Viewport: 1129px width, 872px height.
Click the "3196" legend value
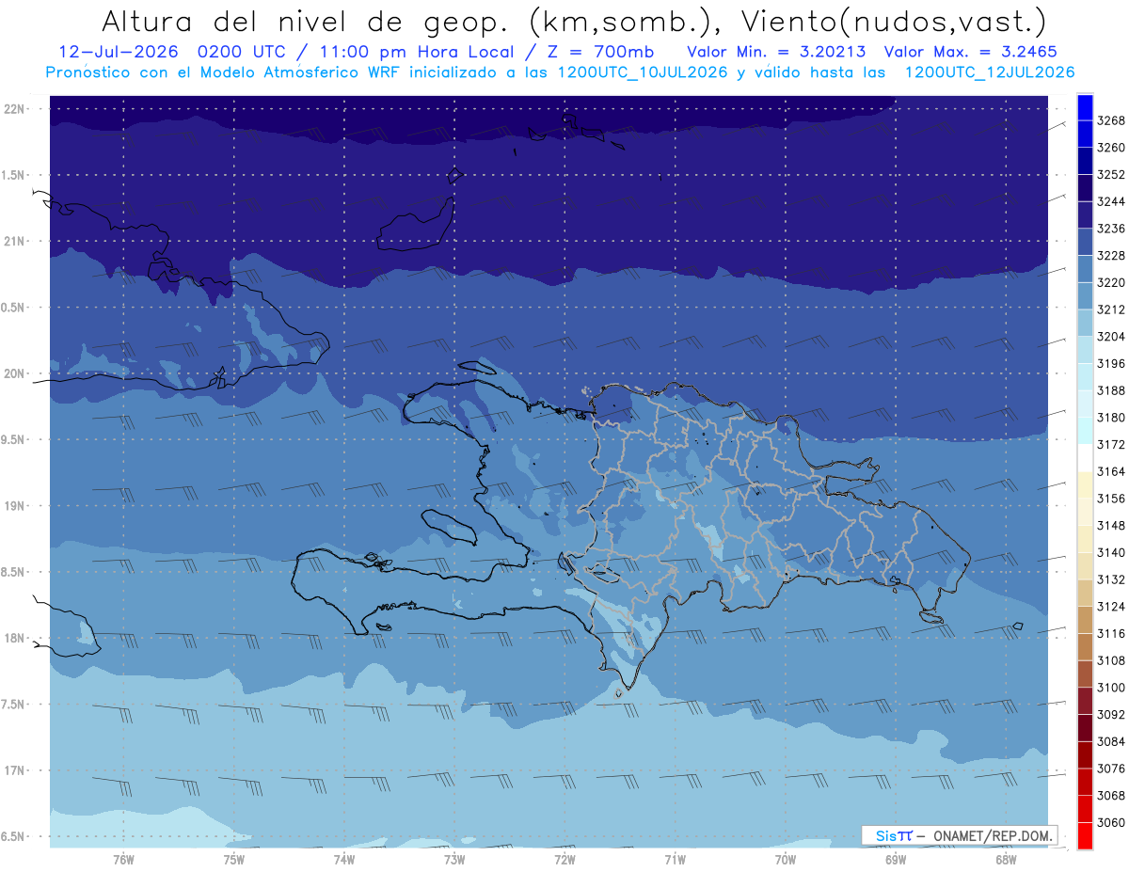tap(1111, 363)
